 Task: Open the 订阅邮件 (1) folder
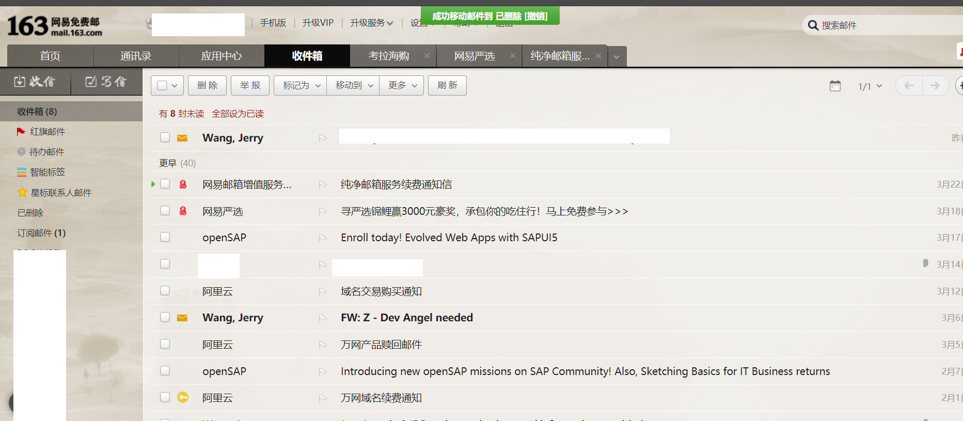coord(41,233)
